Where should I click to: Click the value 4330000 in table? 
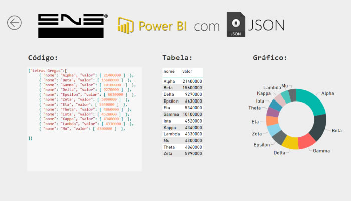[x=193, y=134]
